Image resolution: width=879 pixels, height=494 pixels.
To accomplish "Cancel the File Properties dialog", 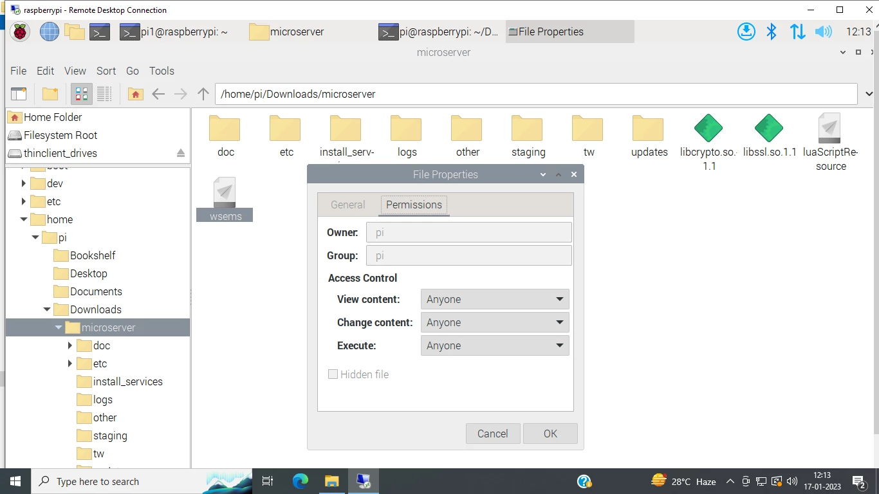I will coord(493,434).
